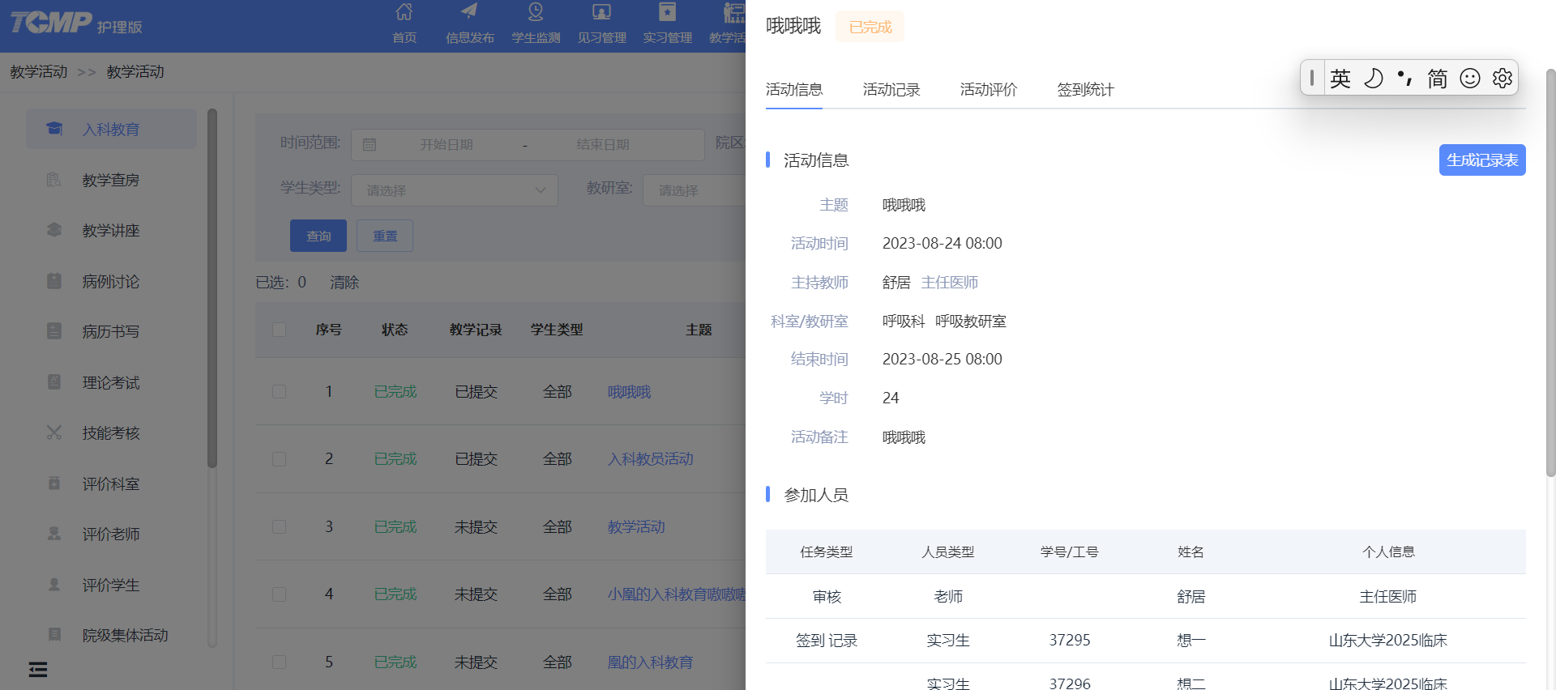Switch IME to 英 English mode

tap(1340, 78)
